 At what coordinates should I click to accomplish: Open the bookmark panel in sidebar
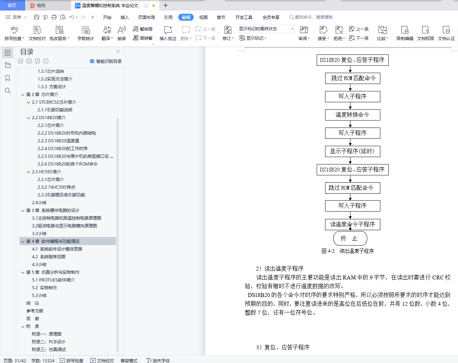8,78
